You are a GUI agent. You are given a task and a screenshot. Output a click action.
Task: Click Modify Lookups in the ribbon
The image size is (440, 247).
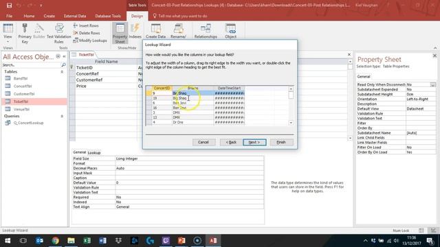pos(90,40)
